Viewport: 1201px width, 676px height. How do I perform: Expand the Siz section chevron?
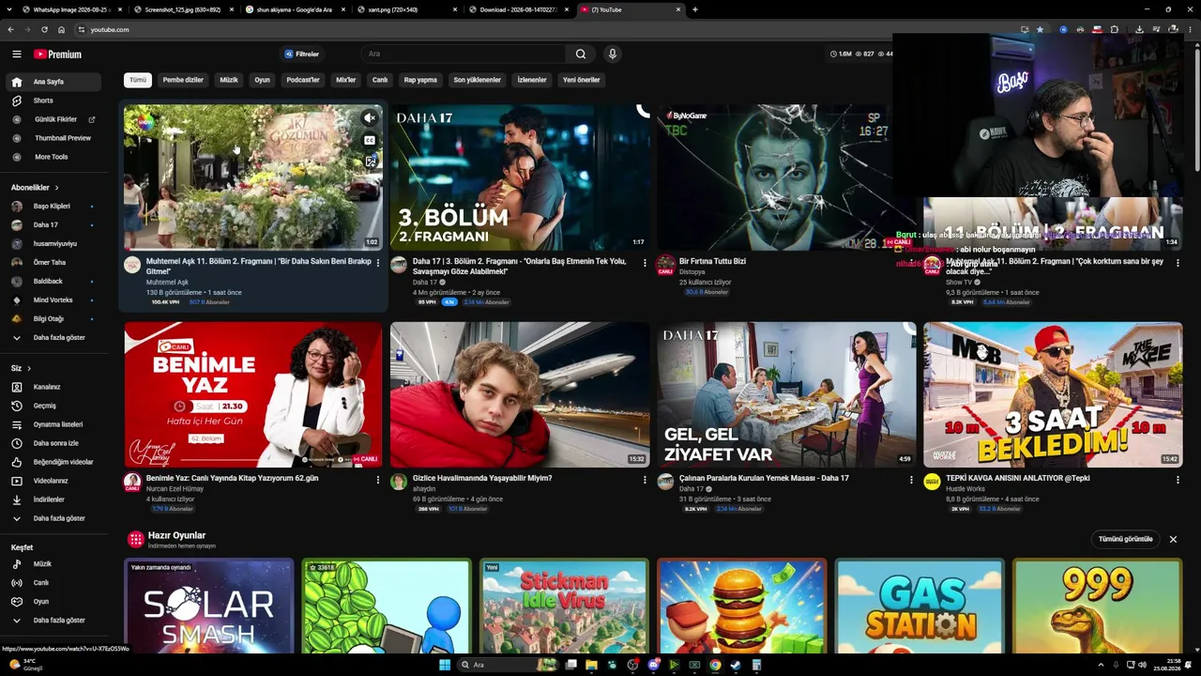click(x=29, y=368)
